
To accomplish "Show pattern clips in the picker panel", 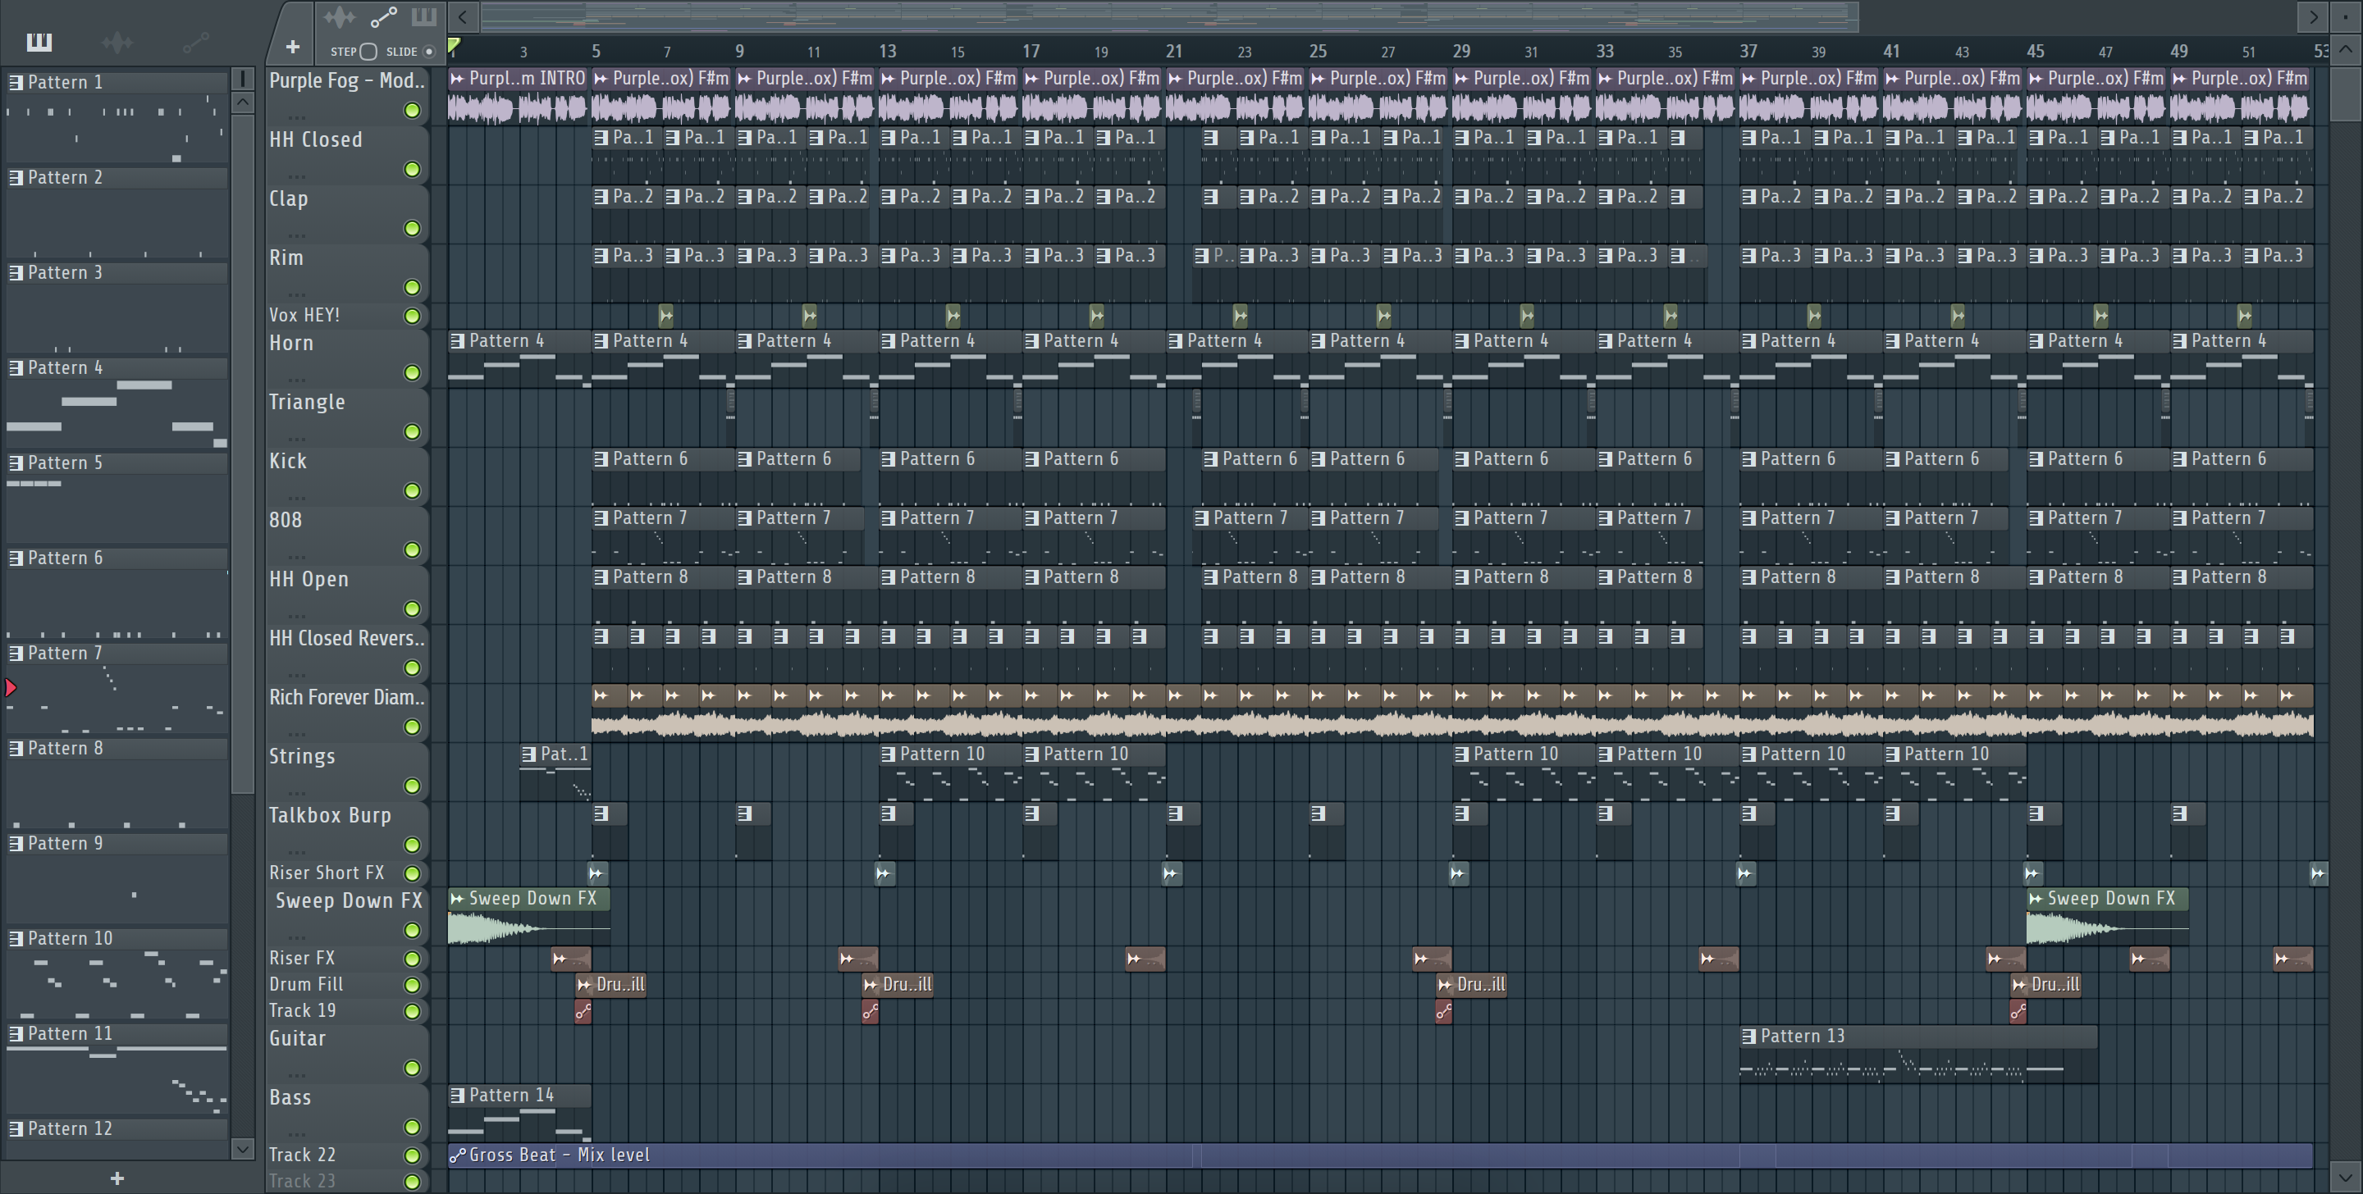I will click(x=39, y=42).
